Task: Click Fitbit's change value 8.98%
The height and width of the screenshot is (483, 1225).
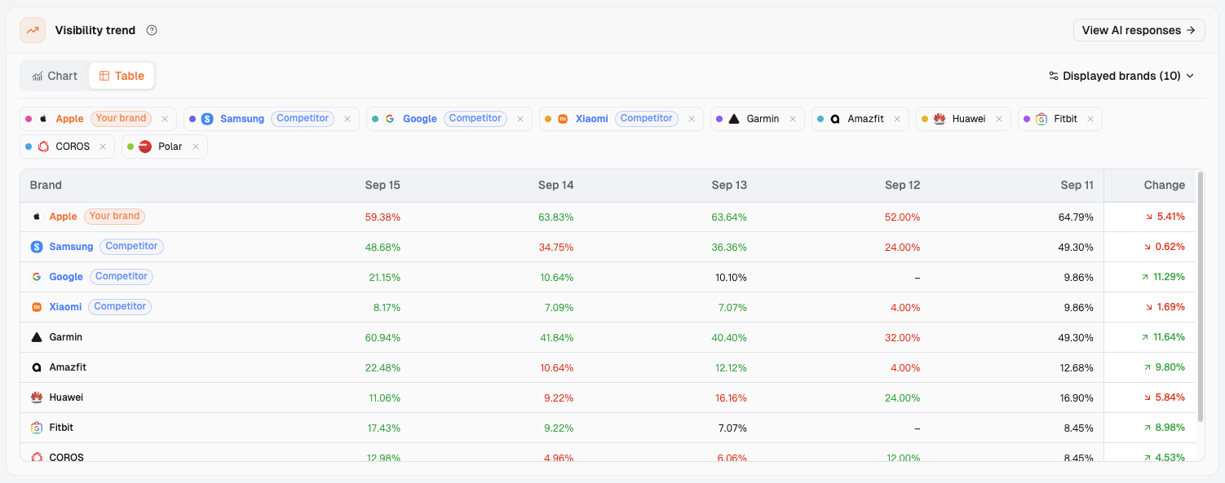Action: (x=1163, y=428)
